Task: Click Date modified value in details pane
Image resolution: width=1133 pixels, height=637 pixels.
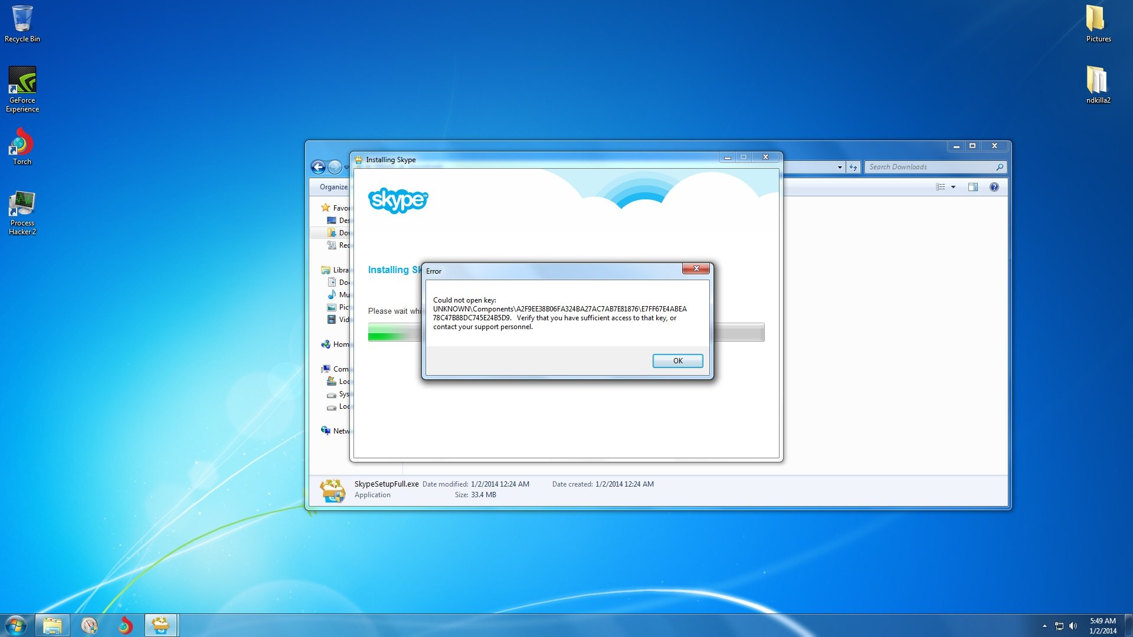Action: tap(500, 484)
